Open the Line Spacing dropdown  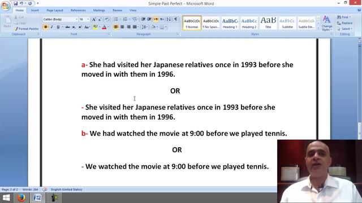click(145, 27)
